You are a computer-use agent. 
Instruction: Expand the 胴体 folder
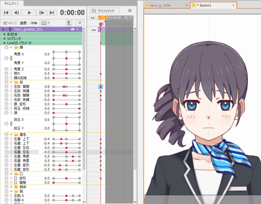click(11, 187)
